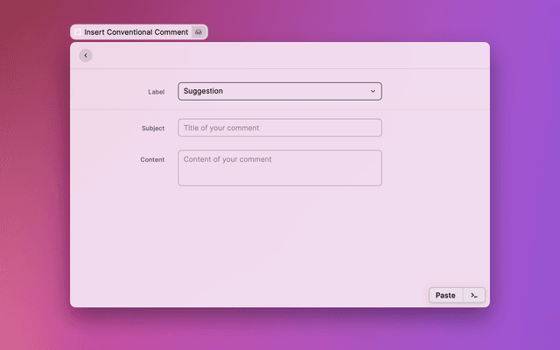Click the 'Label' field caption
This screenshot has width=560, height=350.
156,92
